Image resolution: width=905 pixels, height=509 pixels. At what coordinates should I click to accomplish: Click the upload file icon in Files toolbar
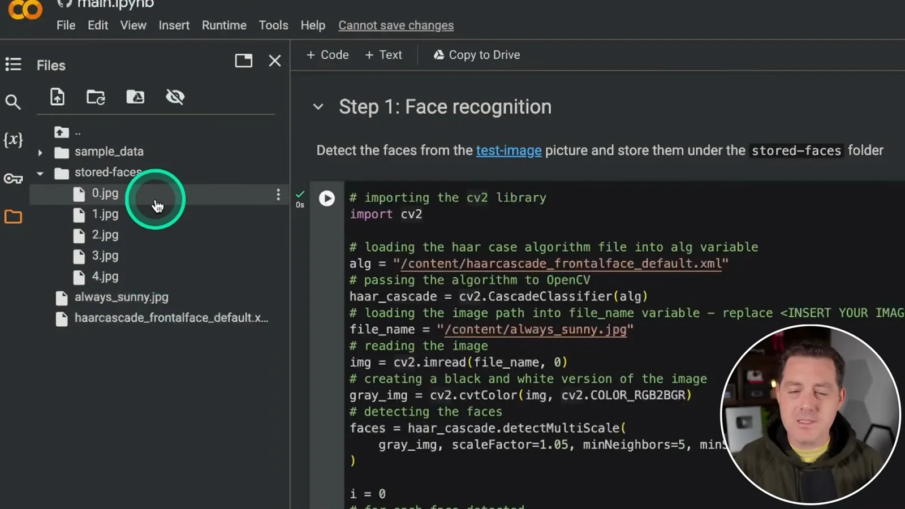click(57, 97)
